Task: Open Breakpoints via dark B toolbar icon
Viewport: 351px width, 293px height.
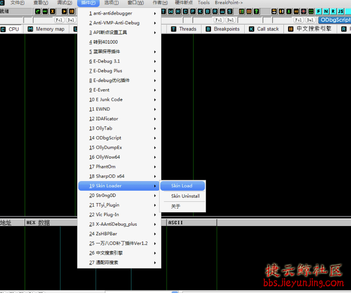Action: click(x=208, y=11)
